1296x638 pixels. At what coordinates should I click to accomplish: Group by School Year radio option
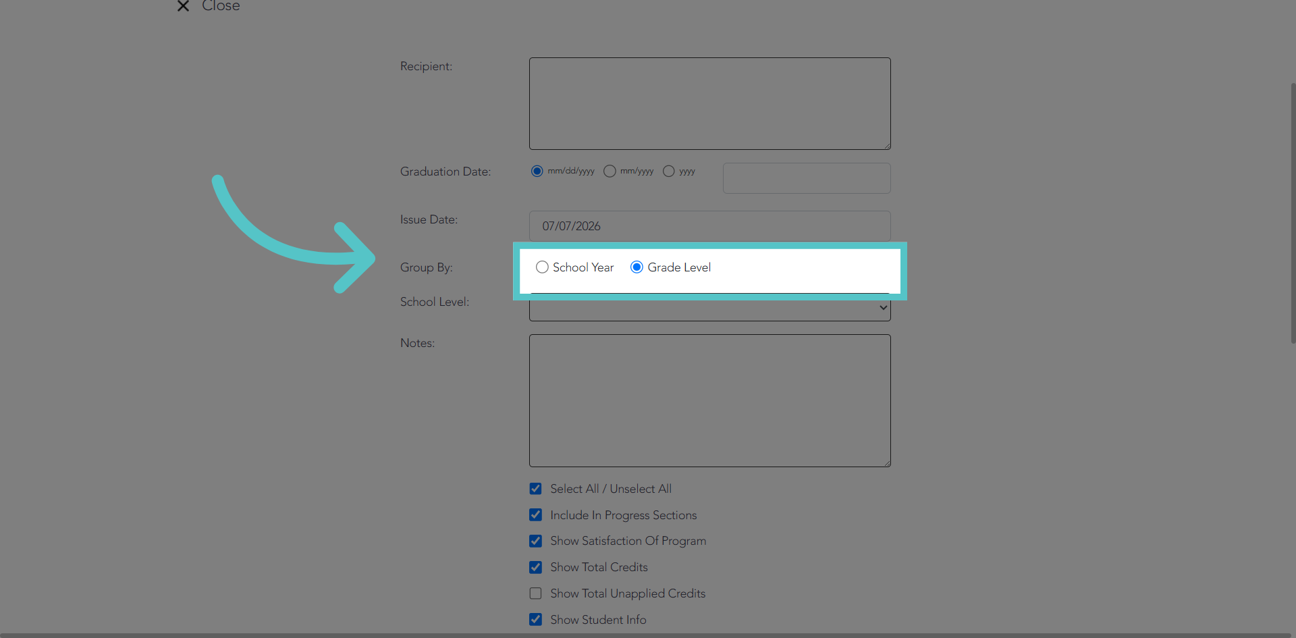pyautogui.click(x=542, y=267)
